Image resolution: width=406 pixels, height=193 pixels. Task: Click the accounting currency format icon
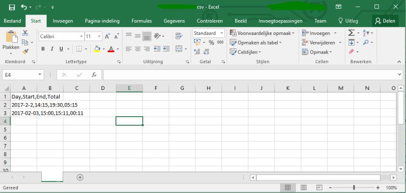pyautogui.click(x=197, y=42)
